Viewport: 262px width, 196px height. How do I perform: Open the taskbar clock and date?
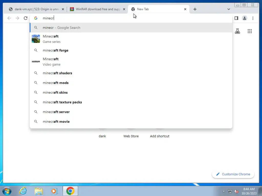(249, 191)
